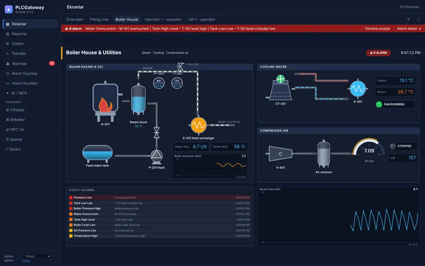The width and height of the screenshot is (425, 266).
Task: Open the AI / MCP sidebar item
Action: point(31,93)
